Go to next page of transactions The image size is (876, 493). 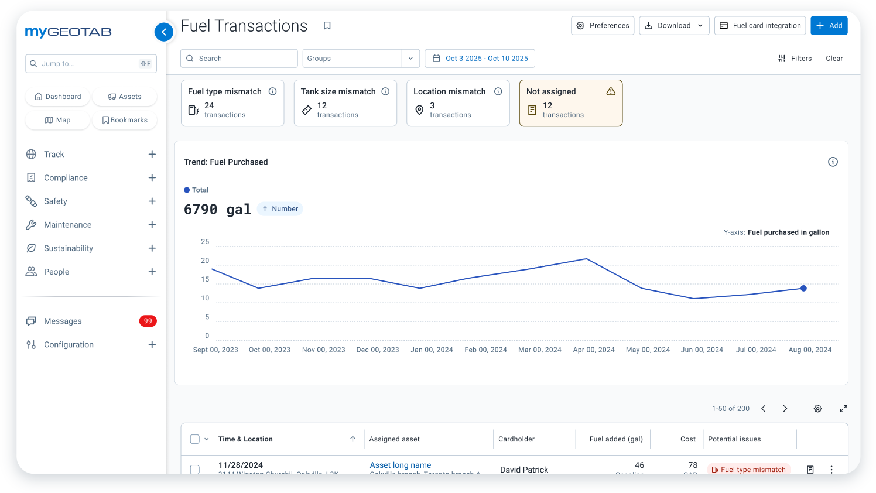[x=785, y=409]
